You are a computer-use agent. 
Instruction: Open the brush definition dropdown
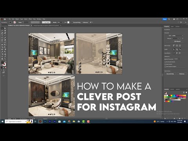coord(51,22)
